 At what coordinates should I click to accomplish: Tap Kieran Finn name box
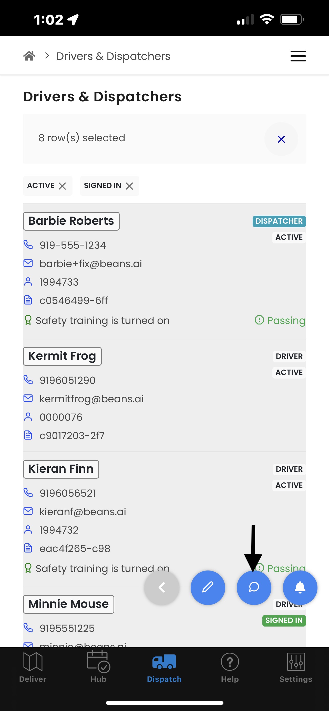coord(61,469)
